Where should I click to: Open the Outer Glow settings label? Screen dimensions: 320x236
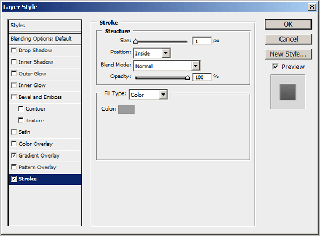click(32, 74)
